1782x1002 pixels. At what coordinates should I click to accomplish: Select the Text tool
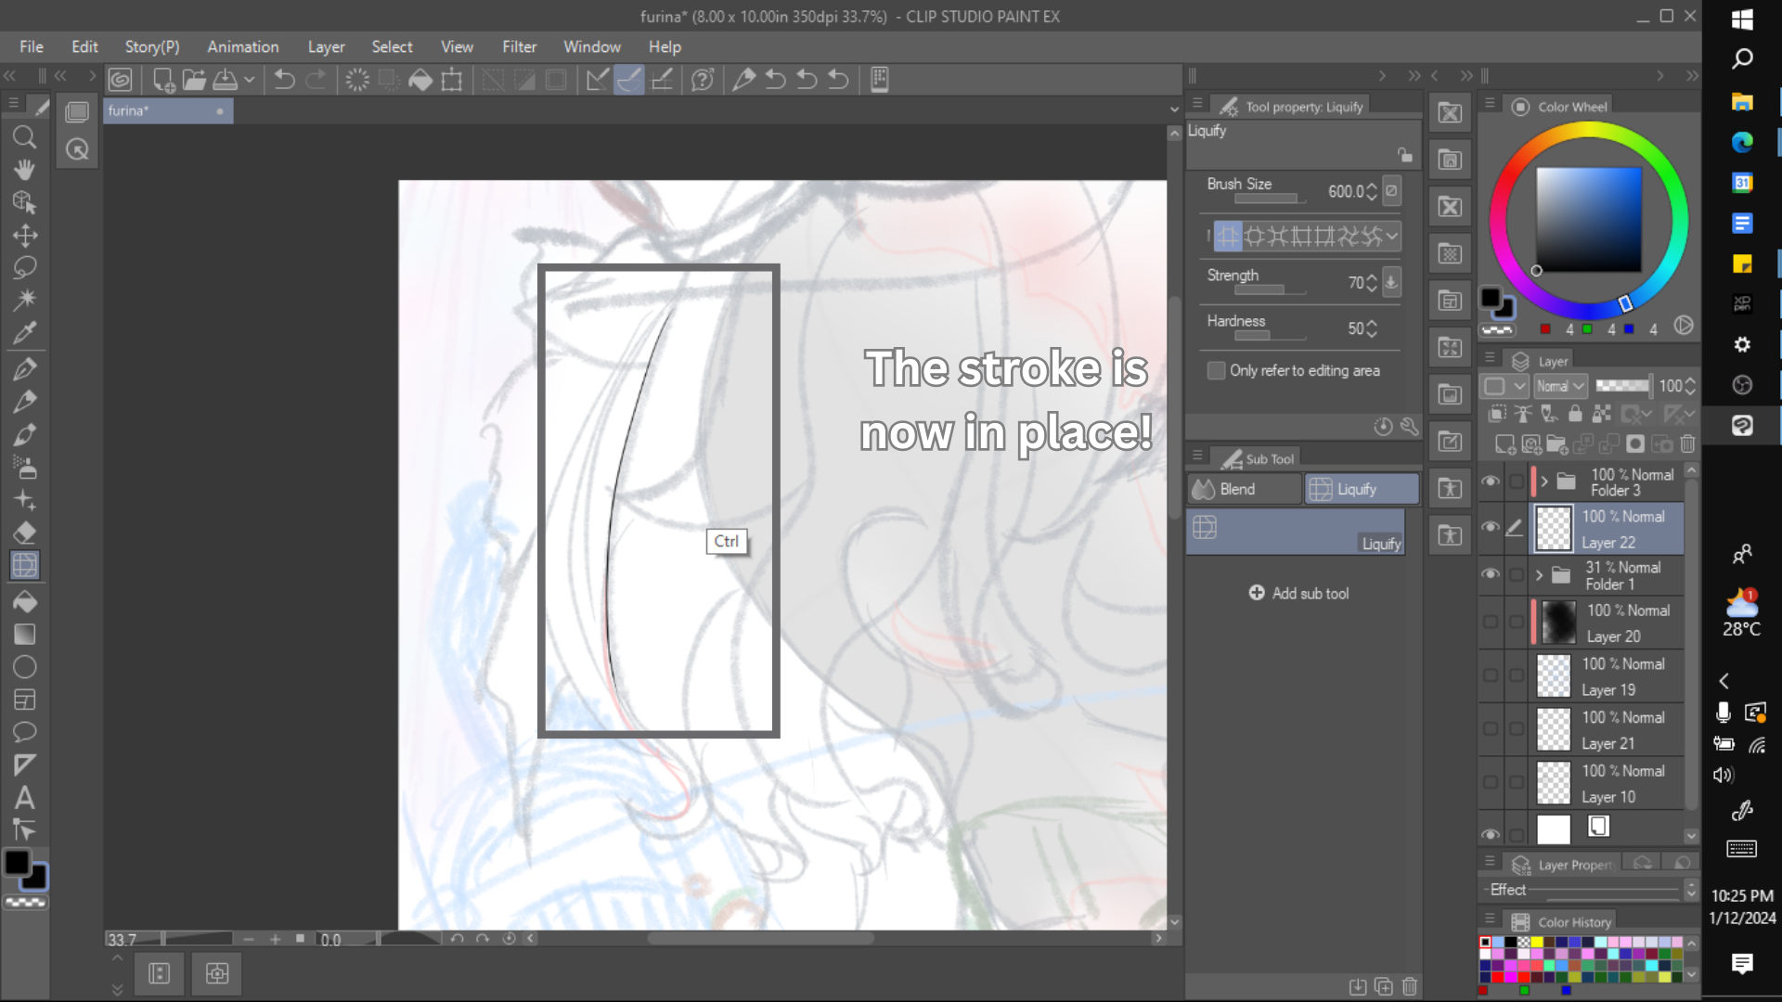(x=25, y=797)
